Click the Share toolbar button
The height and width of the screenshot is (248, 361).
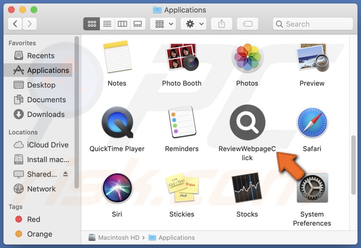(222, 24)
